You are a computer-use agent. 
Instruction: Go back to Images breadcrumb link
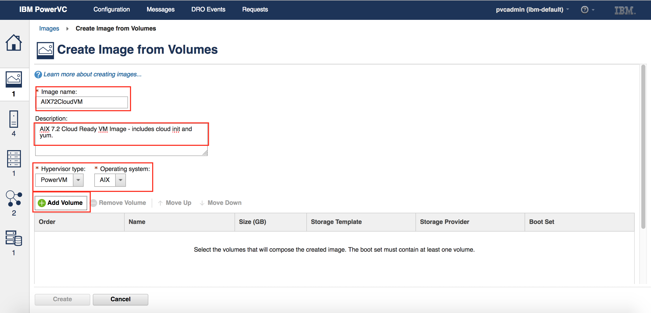49,29
